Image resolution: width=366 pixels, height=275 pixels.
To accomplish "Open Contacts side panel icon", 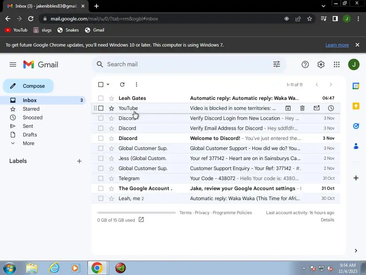I will tap(356, 146).
